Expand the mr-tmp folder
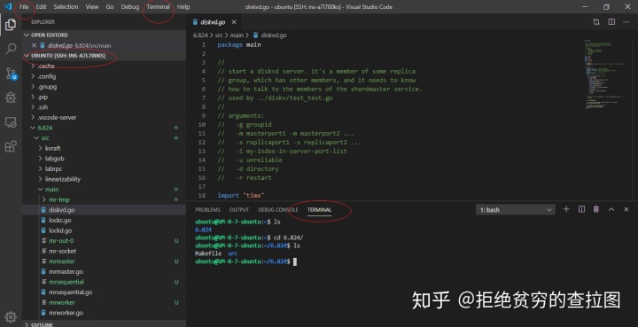The width and height of the screenshot is (638, 327). (105, 199)
